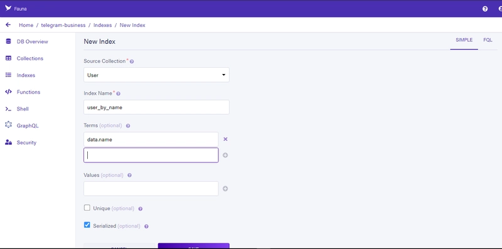The width and height of the screenshot is (502, 249).
Task: Remove the data.name term
Action: click(x=225, y=139)
